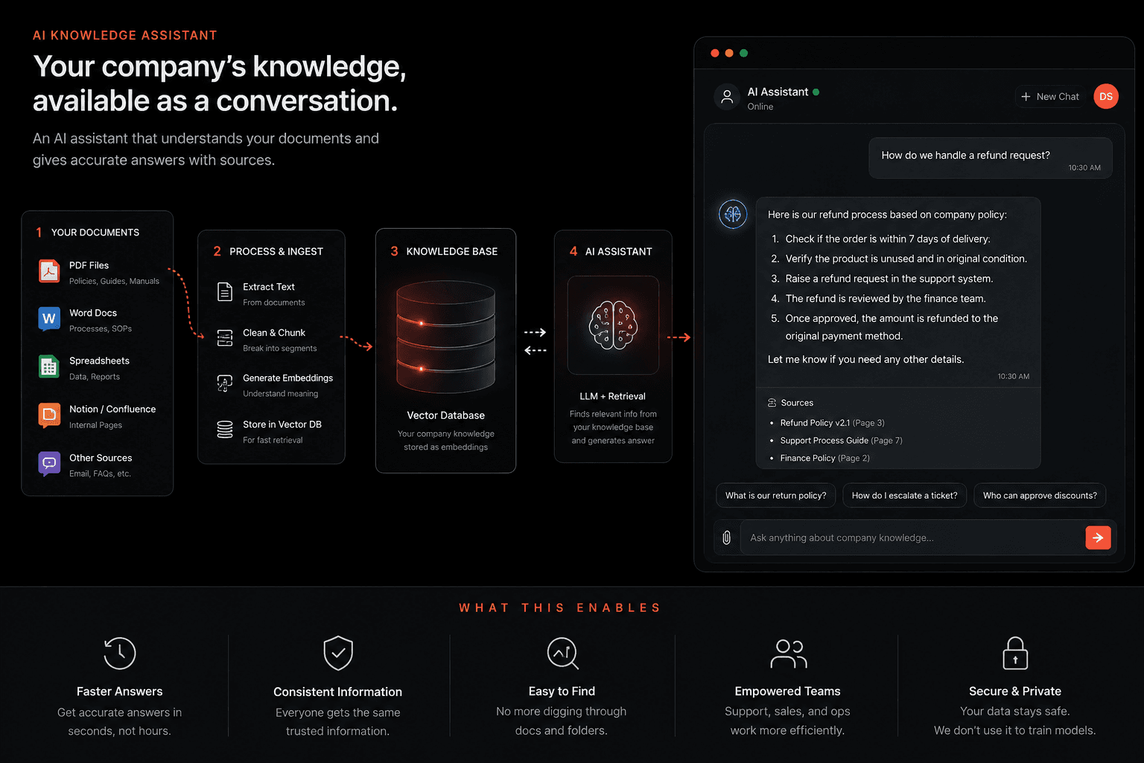The image size is (1144, 763).
Task: Click the Other Sources purple chat icon
Action: tap(49, 463)
